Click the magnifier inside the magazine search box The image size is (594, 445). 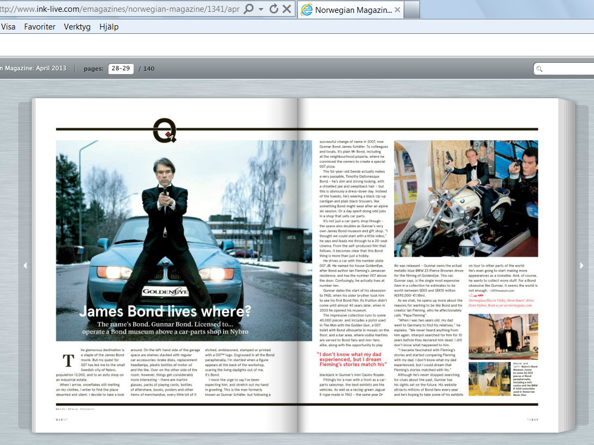point(539,69)
